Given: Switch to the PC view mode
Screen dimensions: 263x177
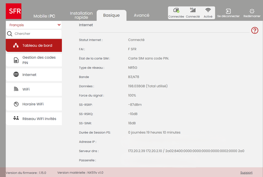Looking at the screenshot, I should tap(52, 16).
